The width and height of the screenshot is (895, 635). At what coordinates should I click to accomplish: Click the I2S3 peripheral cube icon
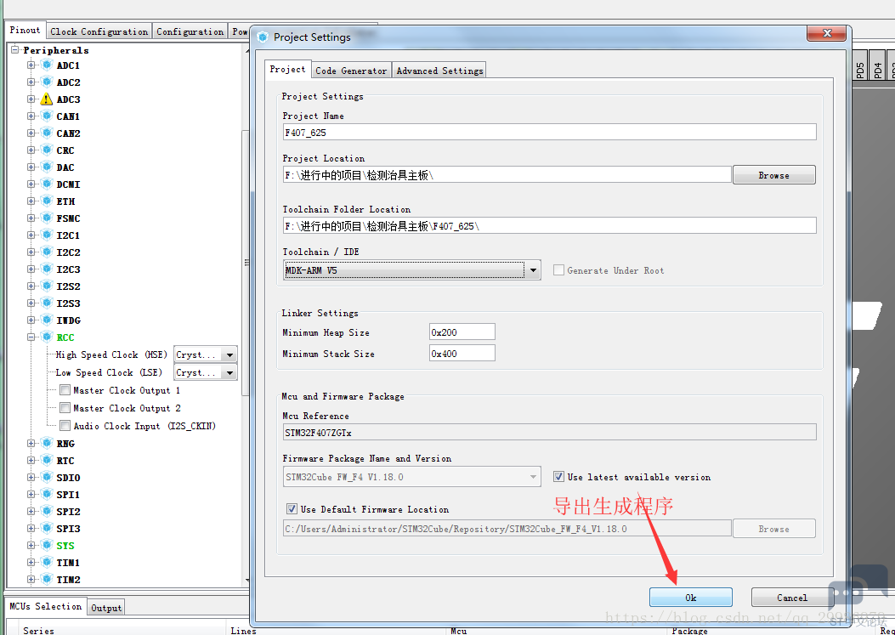pyautogui.click(x=47, y=303)
